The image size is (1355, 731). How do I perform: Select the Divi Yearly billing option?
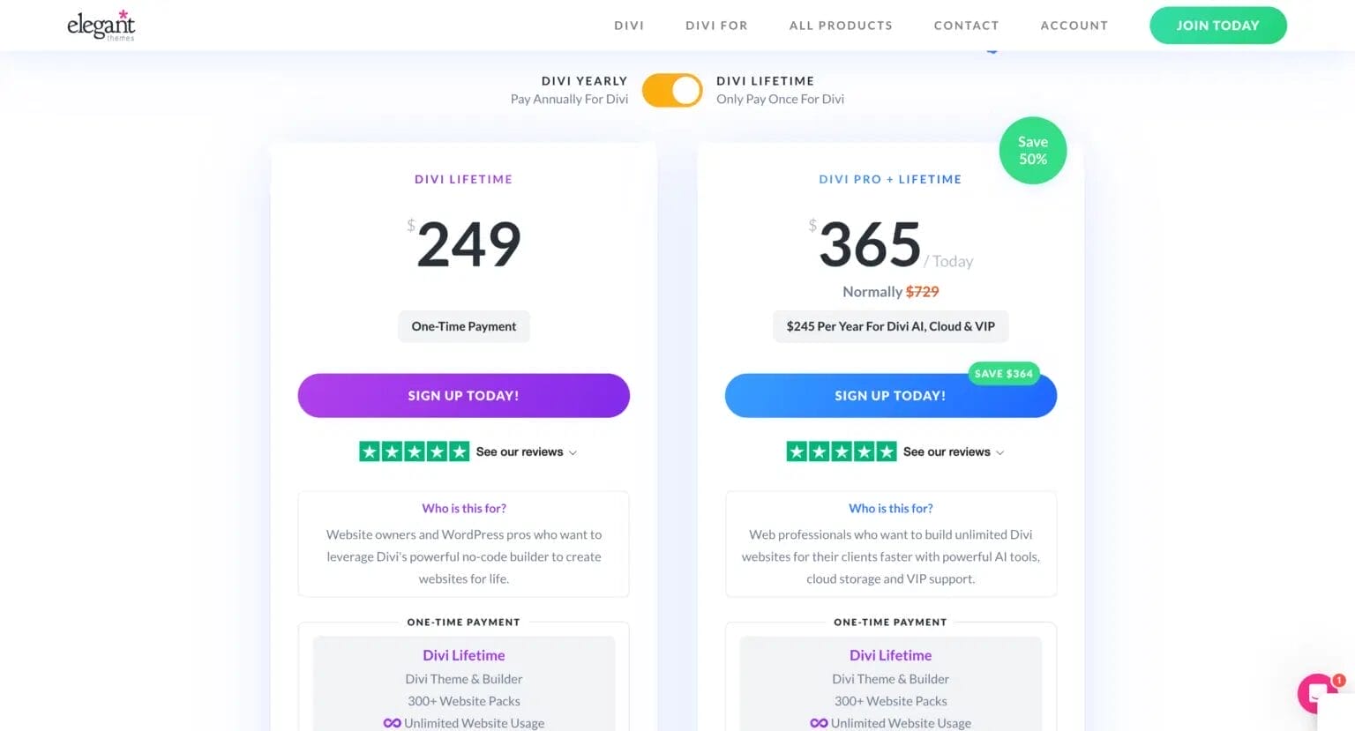click(583, 81)
